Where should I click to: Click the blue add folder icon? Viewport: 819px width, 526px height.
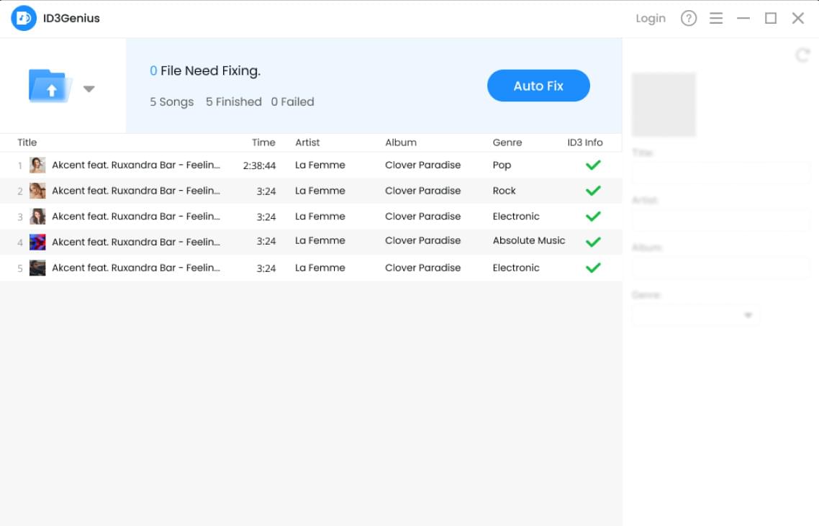click(49, 86)
